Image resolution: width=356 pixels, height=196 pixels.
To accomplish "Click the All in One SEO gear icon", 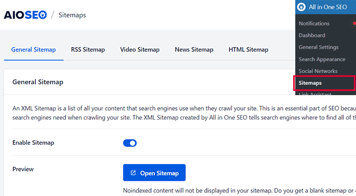I will pyautogui.click(x=301, y=7).
